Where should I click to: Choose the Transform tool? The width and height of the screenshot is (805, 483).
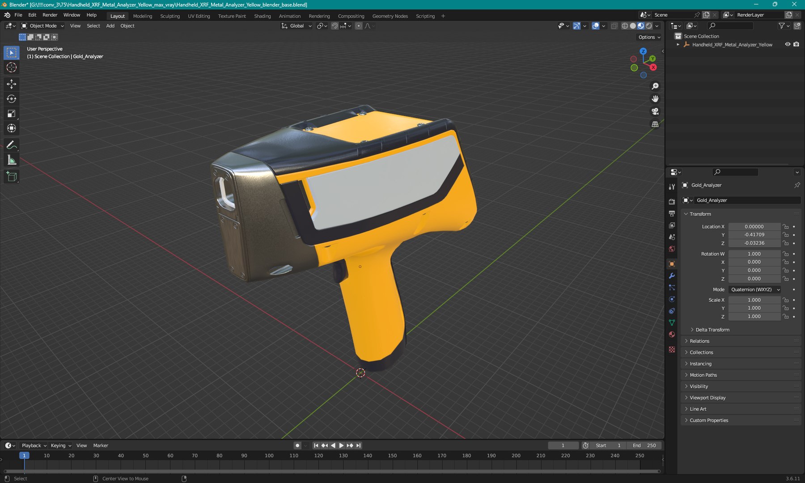click(x=12, y=128)
